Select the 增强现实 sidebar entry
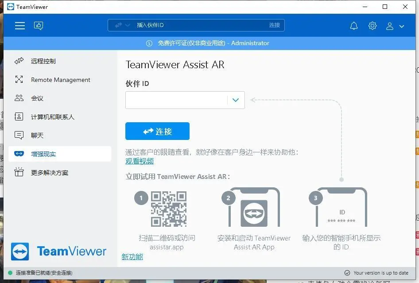This screenshot has height=283, width=419. tap(44, 154)
